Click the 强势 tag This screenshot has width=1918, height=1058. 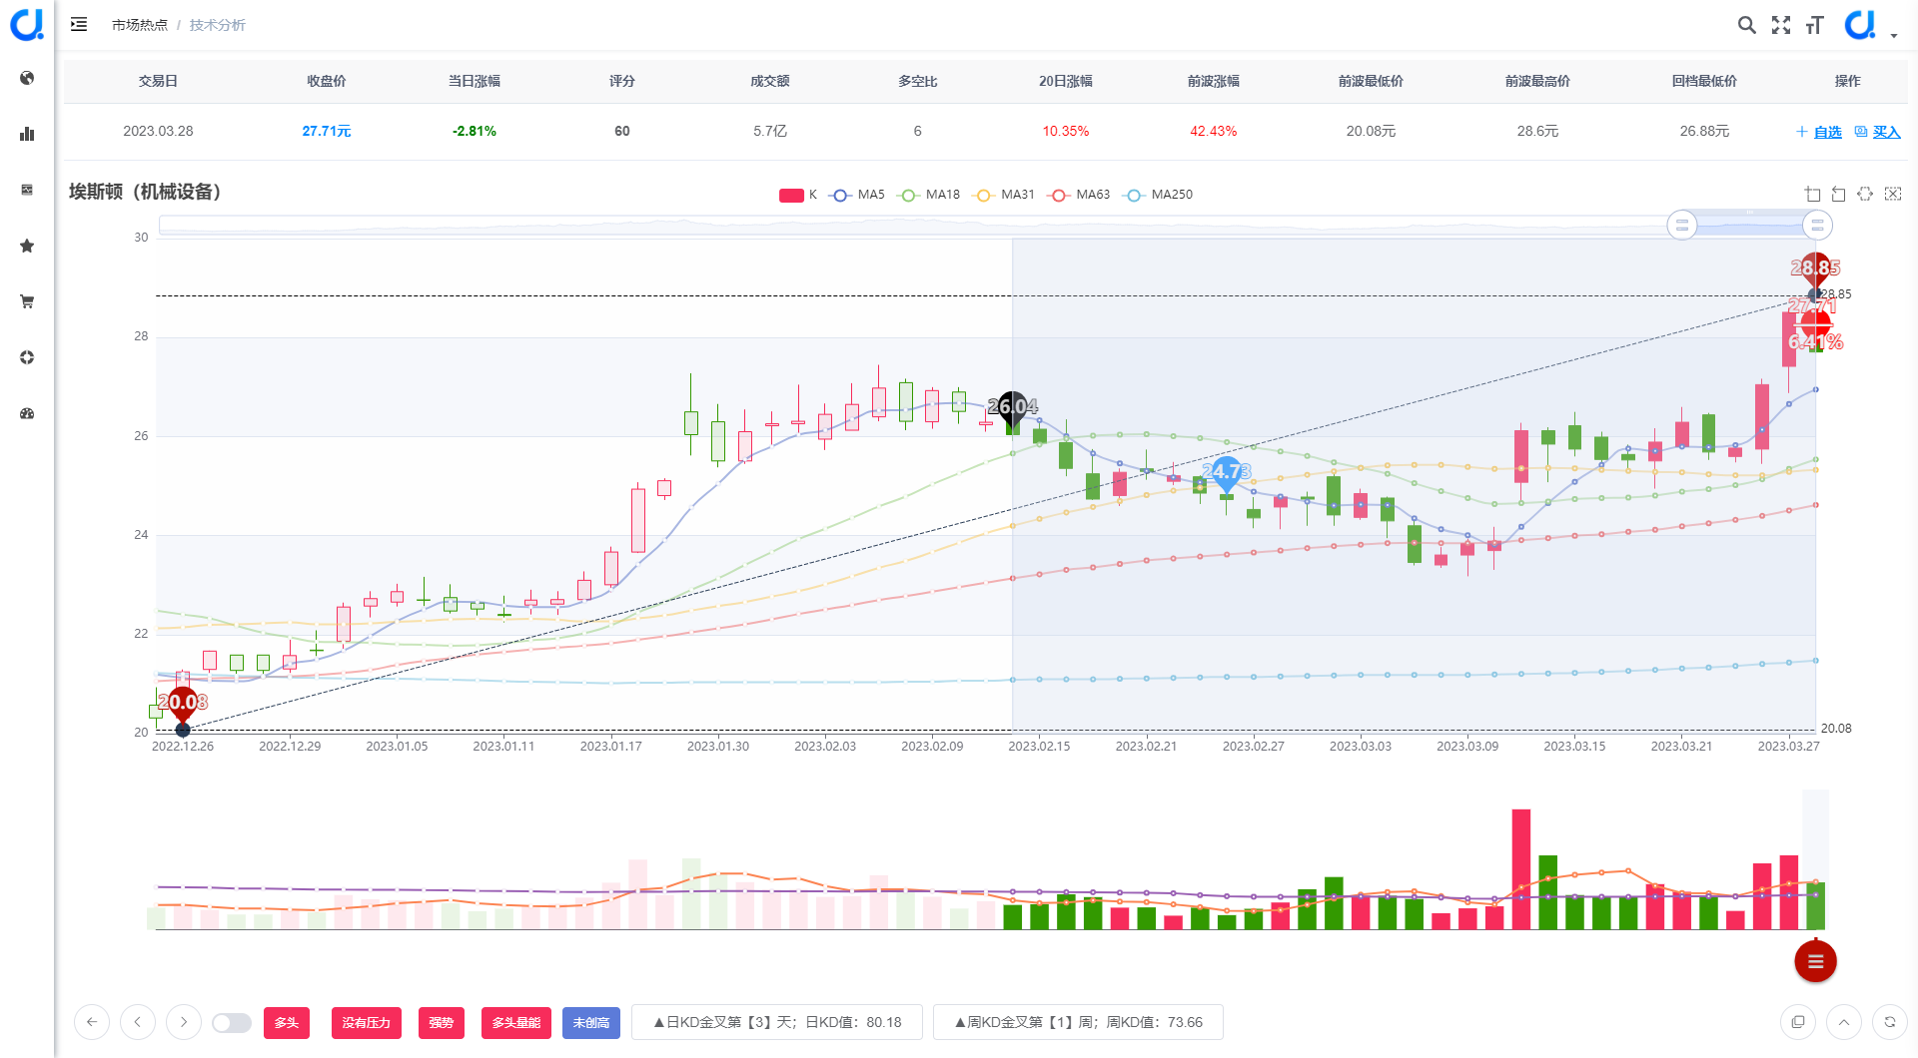(442, 1023)
